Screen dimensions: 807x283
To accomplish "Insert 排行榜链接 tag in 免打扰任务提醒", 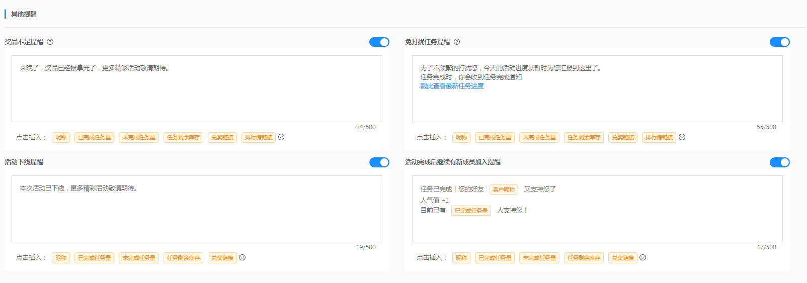I will click(659, 137).
